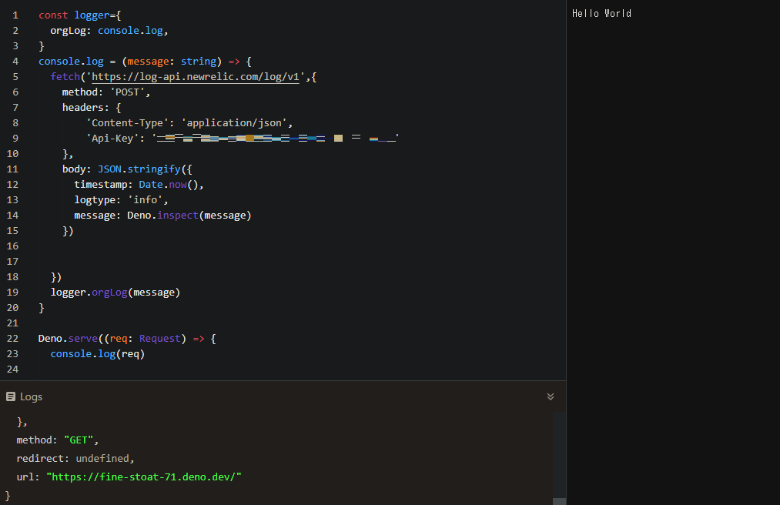Click line number 1 in gutter
Image resolution: width=780 pixels, height=505 pixels.
(15, 15)
